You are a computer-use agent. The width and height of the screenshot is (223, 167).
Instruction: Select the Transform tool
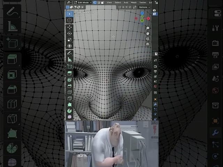pos(70,46)
